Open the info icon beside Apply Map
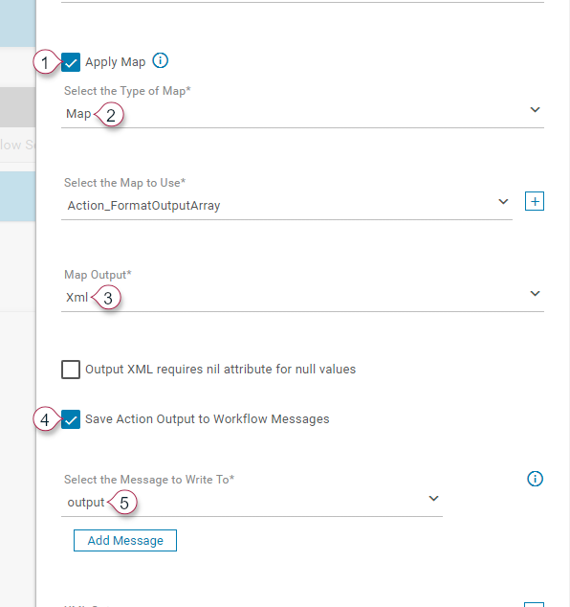The image size is (570, 607). (x=160, y=60)
